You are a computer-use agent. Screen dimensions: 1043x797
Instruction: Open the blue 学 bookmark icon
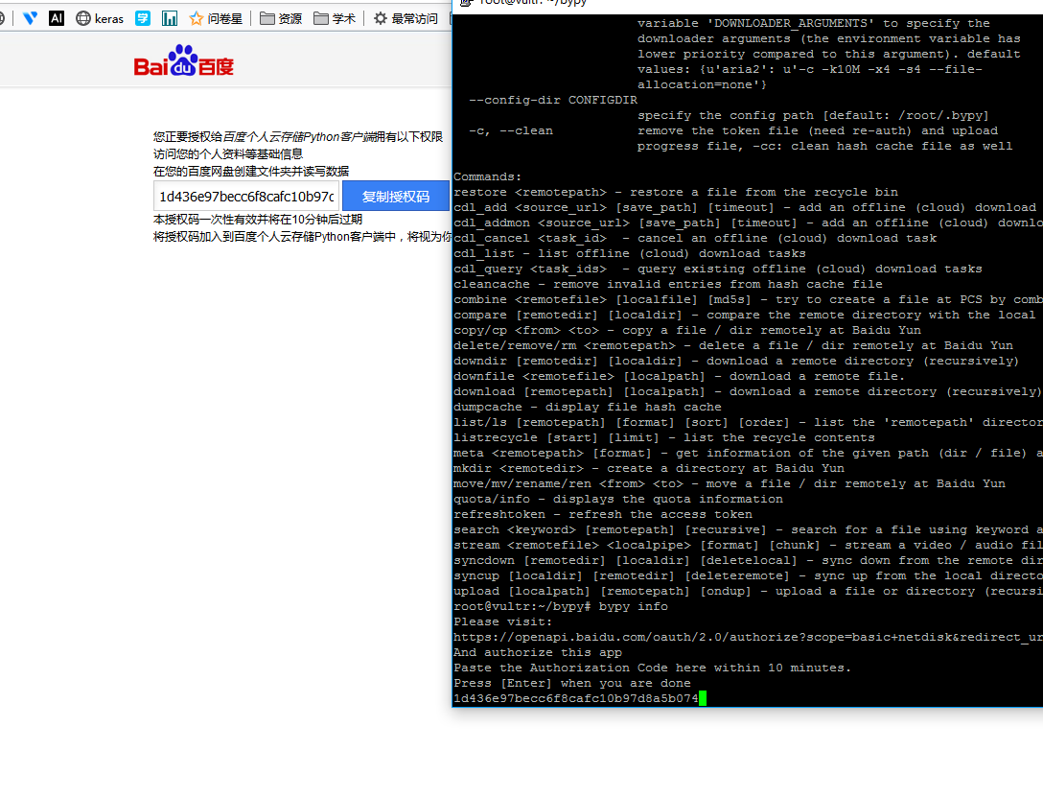(142, 18)
